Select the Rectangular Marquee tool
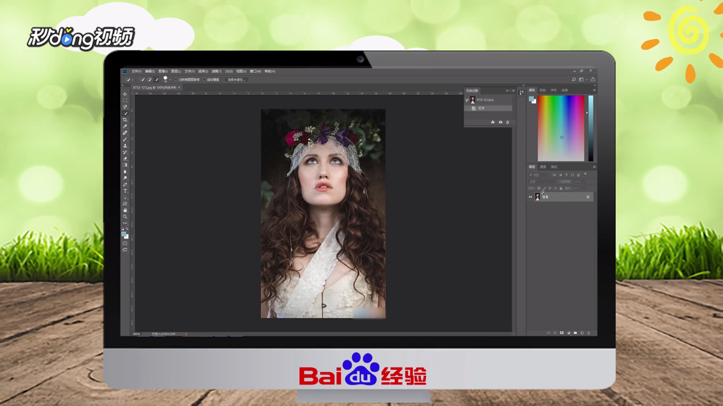Screen dimensions: 723x406 [x=125, y=100]
